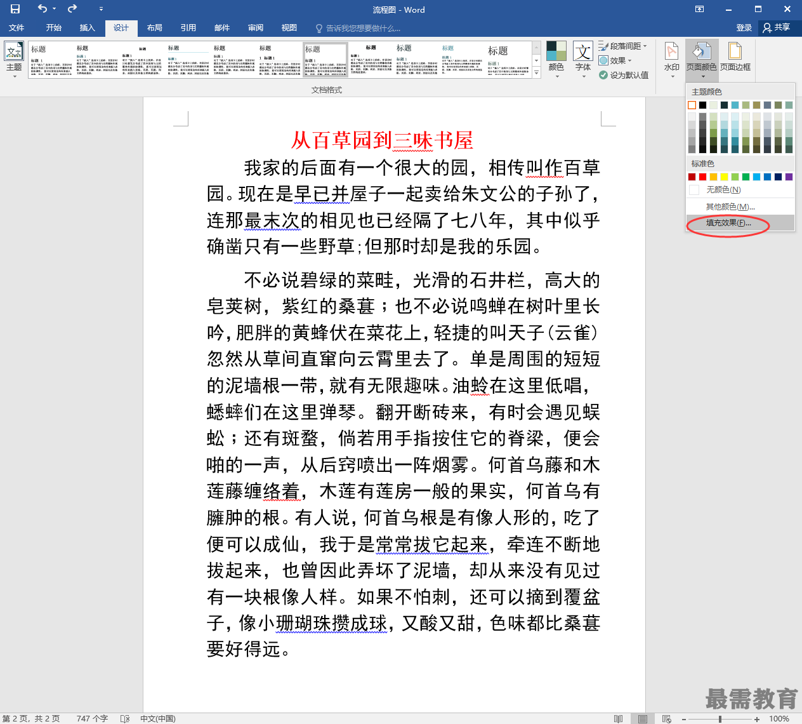
Task: Pick the teal-blue theme color swatch
Action: coord(735,105)
